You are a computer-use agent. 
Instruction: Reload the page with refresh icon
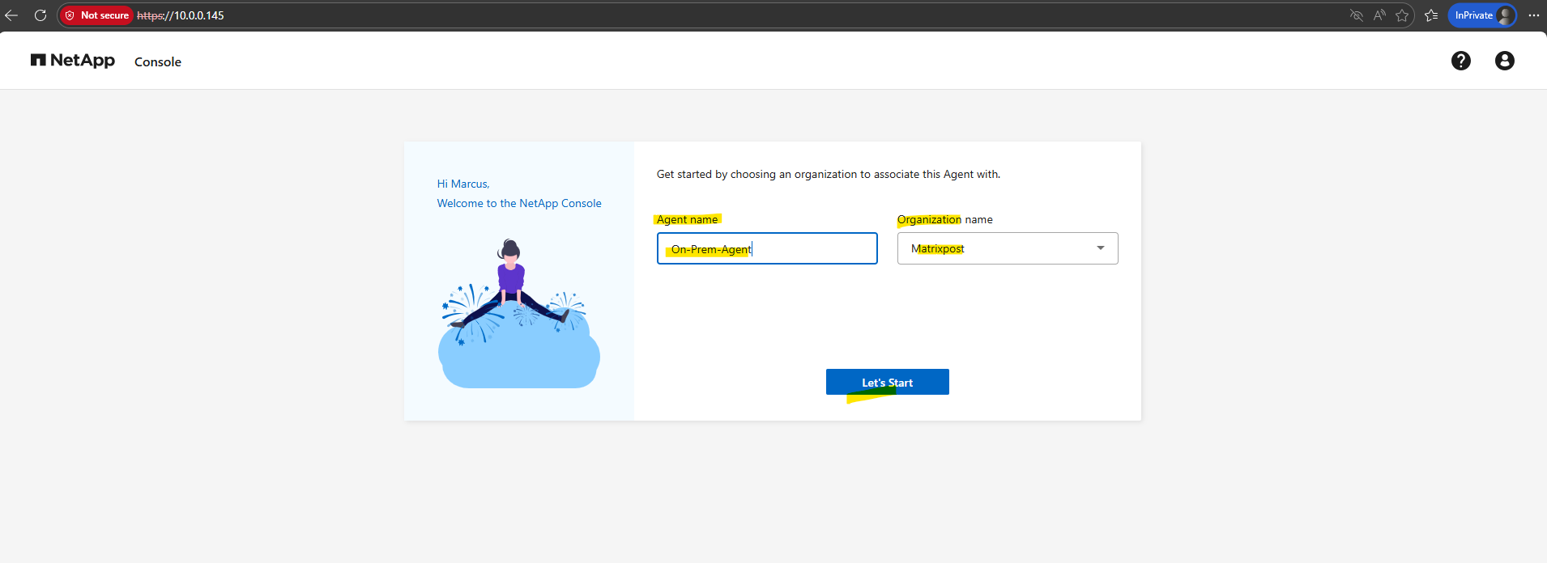pyautogui.click(x=40, y=15)
